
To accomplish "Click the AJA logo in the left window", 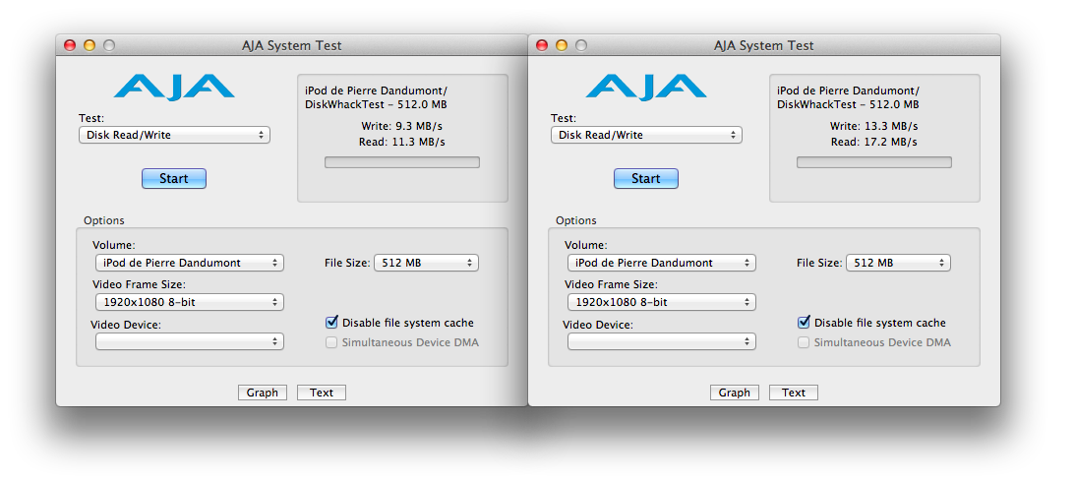I will pos(173,87).
